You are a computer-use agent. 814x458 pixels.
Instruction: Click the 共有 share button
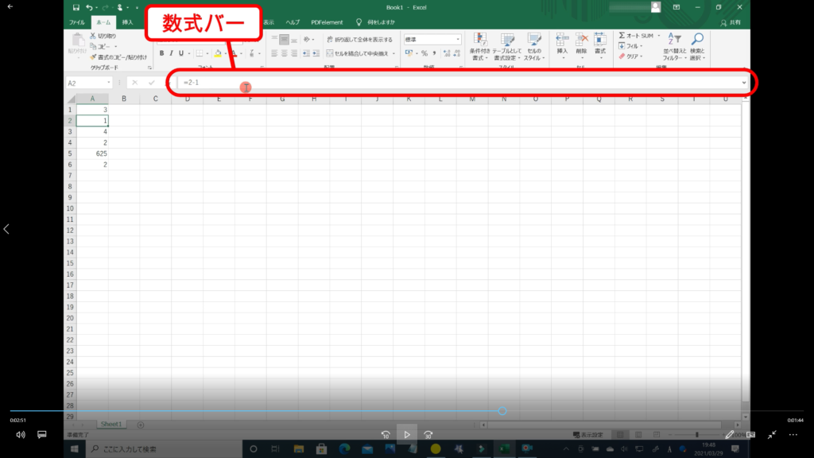[737, 22]
